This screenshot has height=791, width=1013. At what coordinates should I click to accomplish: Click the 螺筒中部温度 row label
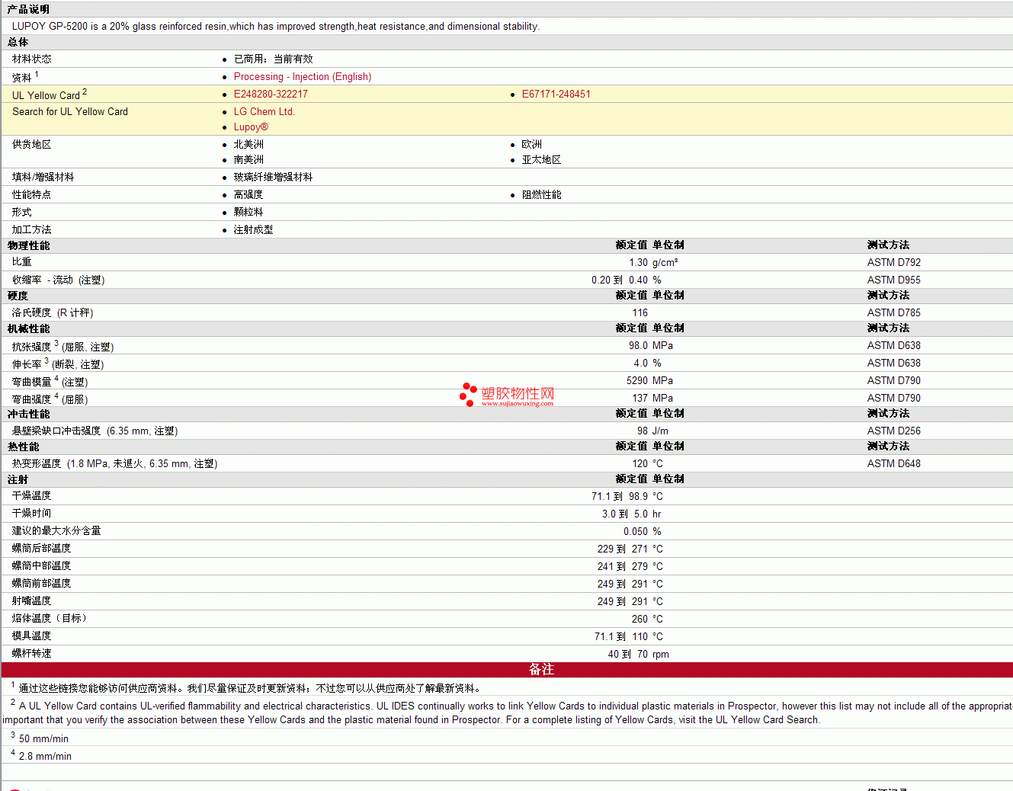[42, 566]
